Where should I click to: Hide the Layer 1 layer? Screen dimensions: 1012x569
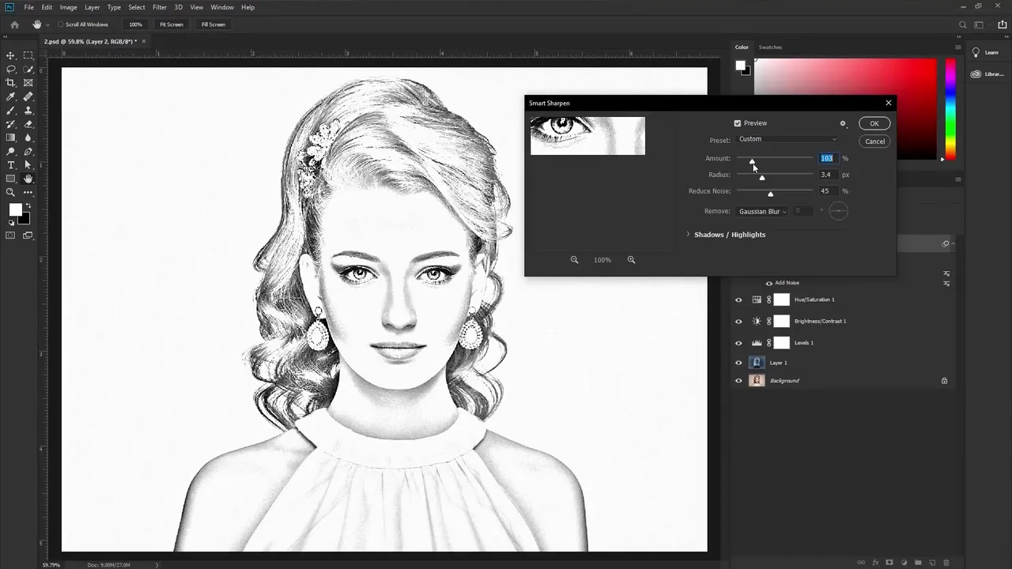pyautogui.click(x=738, y=363)
